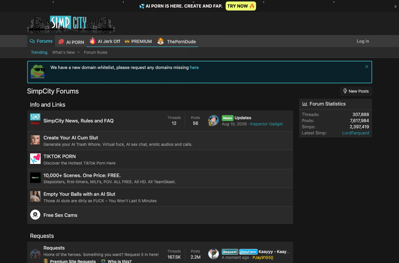The image size is (399, 263).
Task: Open SimpCity News, Rules and FAQ forum
Action: 79,121
